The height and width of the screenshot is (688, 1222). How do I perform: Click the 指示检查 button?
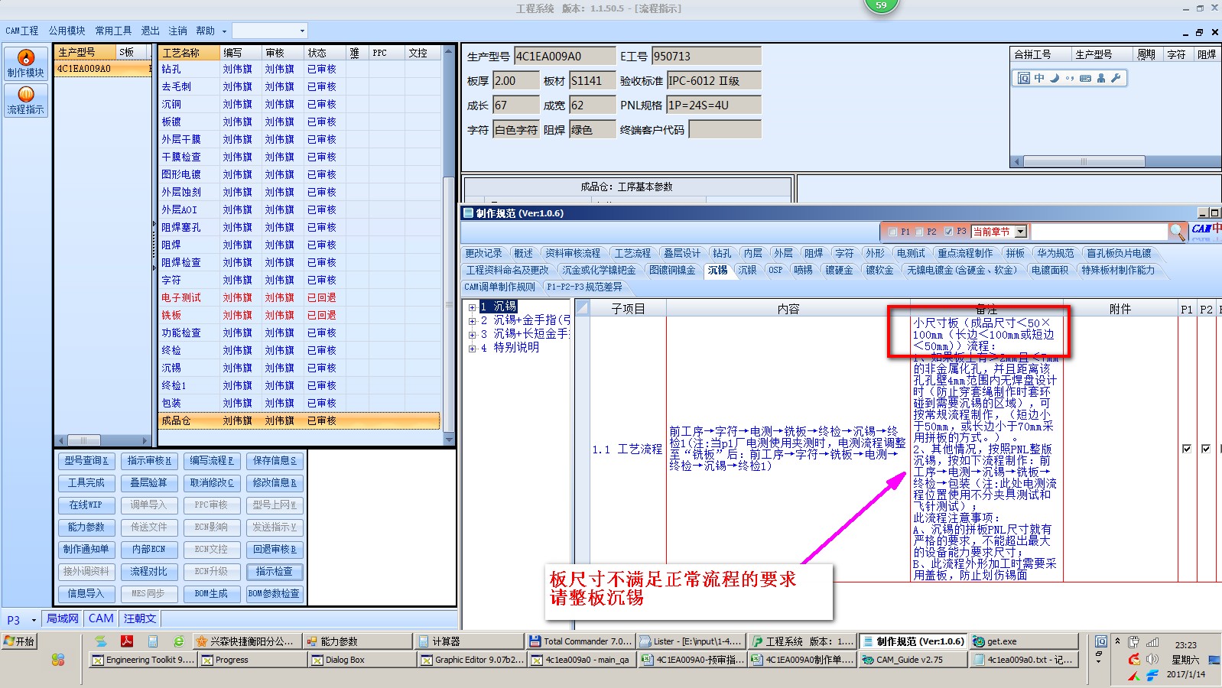pos(275,572)
